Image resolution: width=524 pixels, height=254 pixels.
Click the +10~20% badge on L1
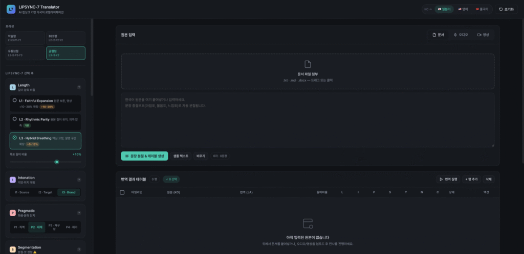[47, 107]
